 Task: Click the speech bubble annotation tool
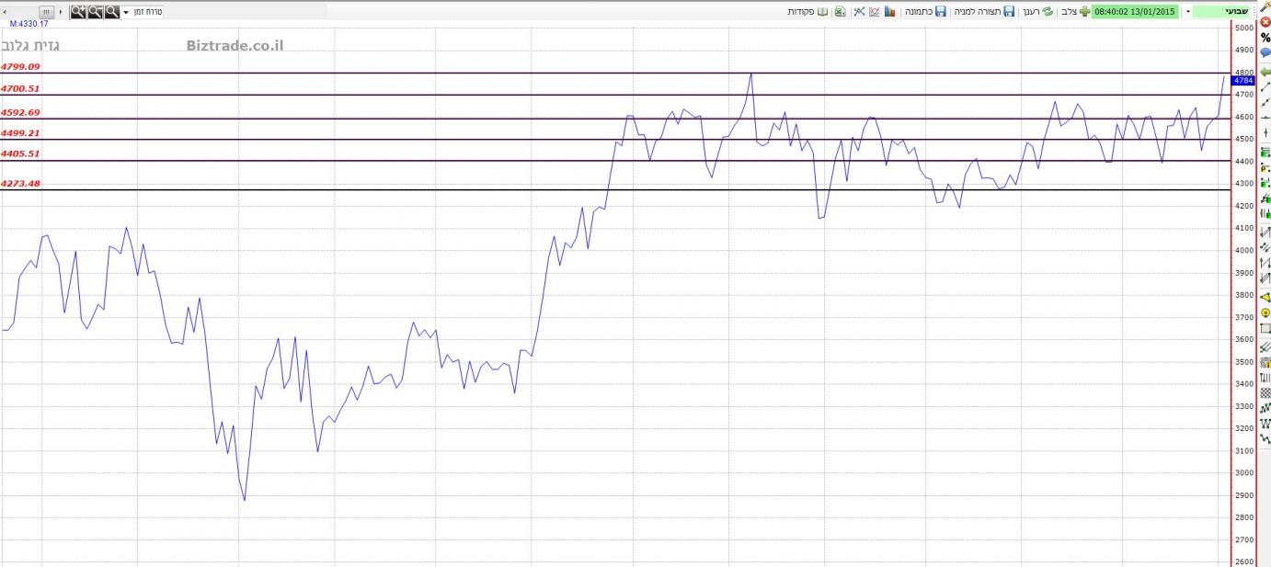pyautogui.click(x=1265, y=53)
